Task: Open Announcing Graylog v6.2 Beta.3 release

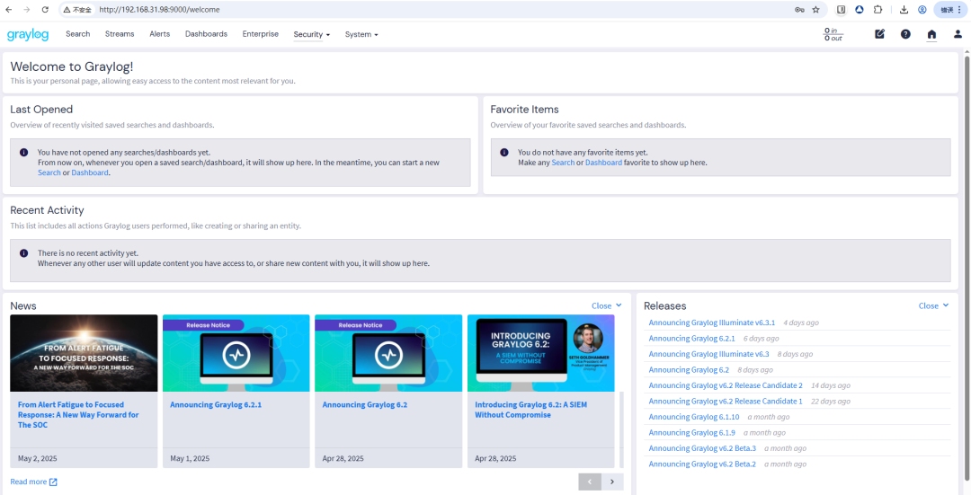Action: tap(702, 448)
